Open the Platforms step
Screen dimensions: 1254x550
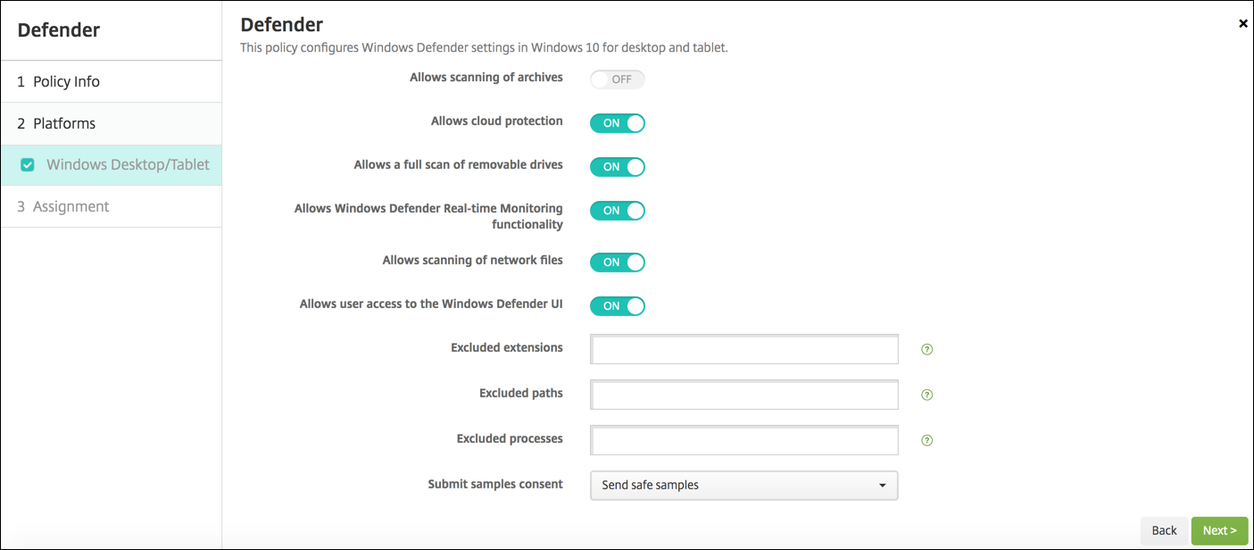64,124
